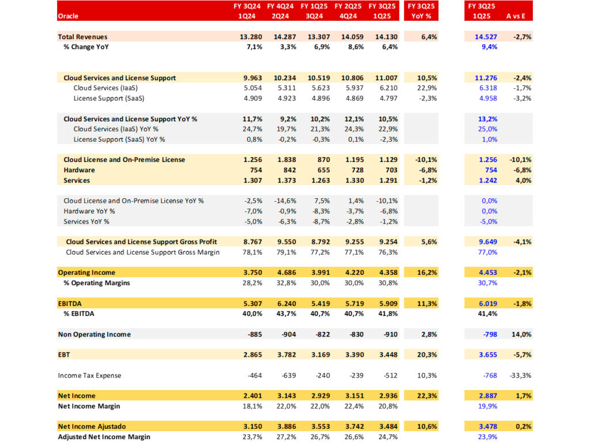Screen dimensions: 590x442
Task: Select the EBT row label
Action: [64, 354]
